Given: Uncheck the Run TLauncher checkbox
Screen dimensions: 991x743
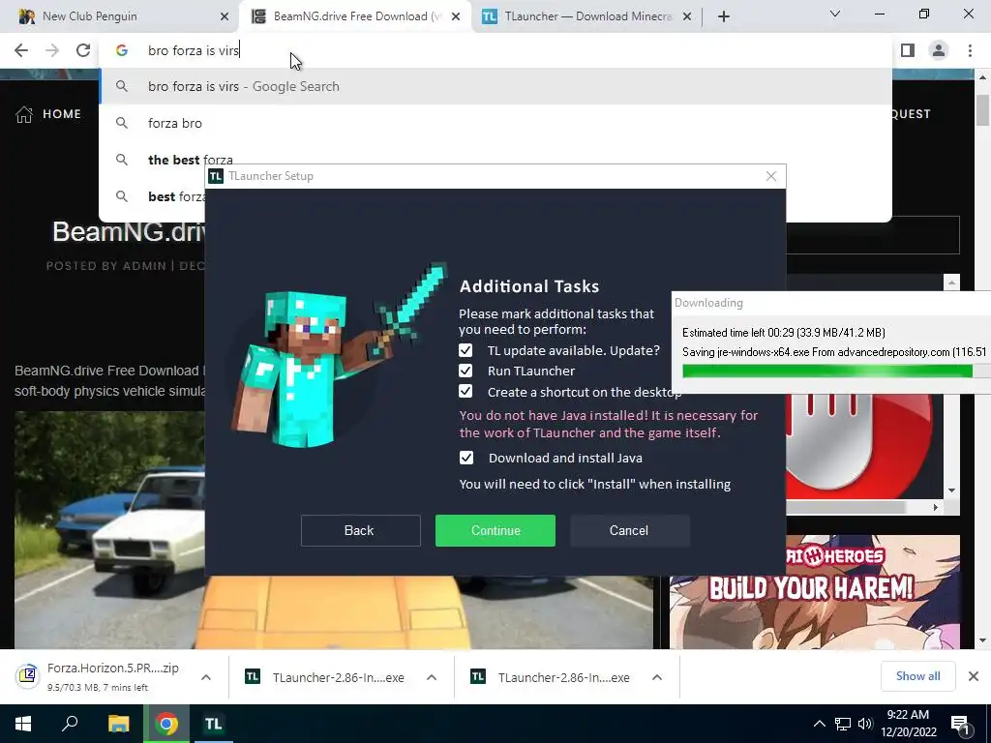Looking at the screenshot, I should 465,371.
